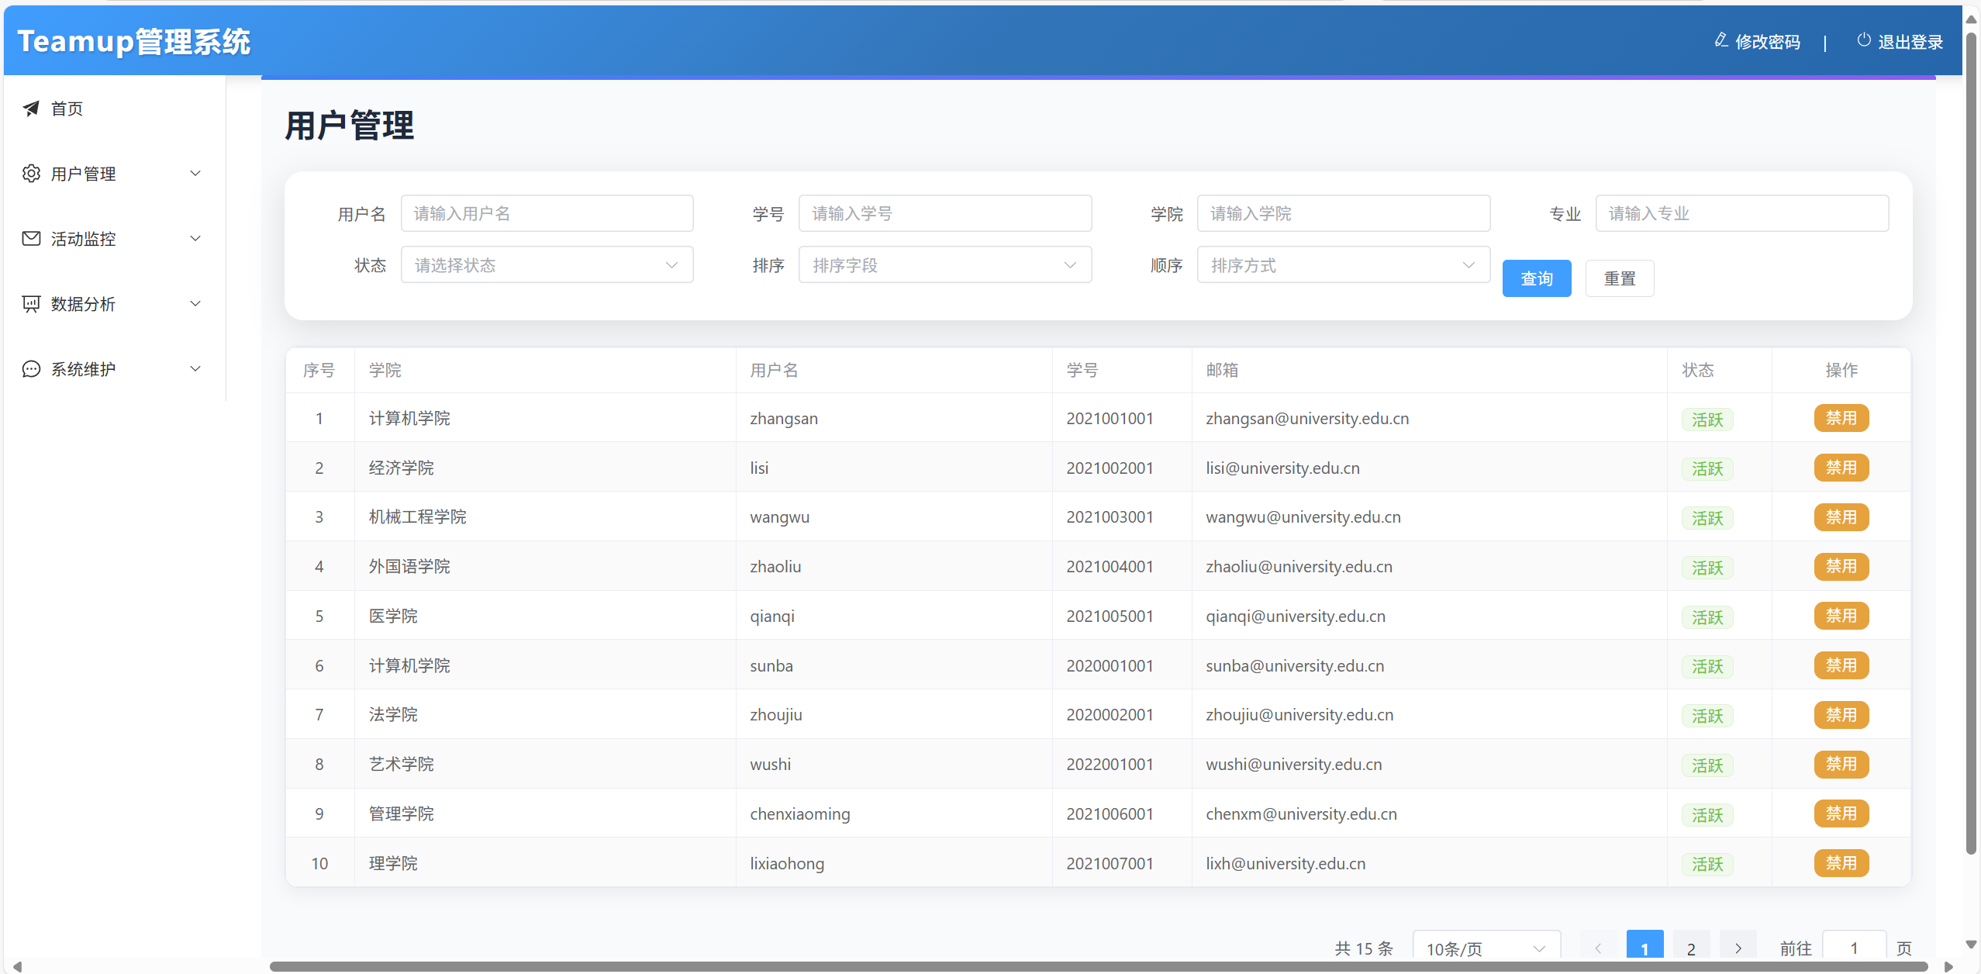Disable user zhangsan with 禁用 button
Viewport: 1981px width, 974px height.
(x=1841, y=419)
